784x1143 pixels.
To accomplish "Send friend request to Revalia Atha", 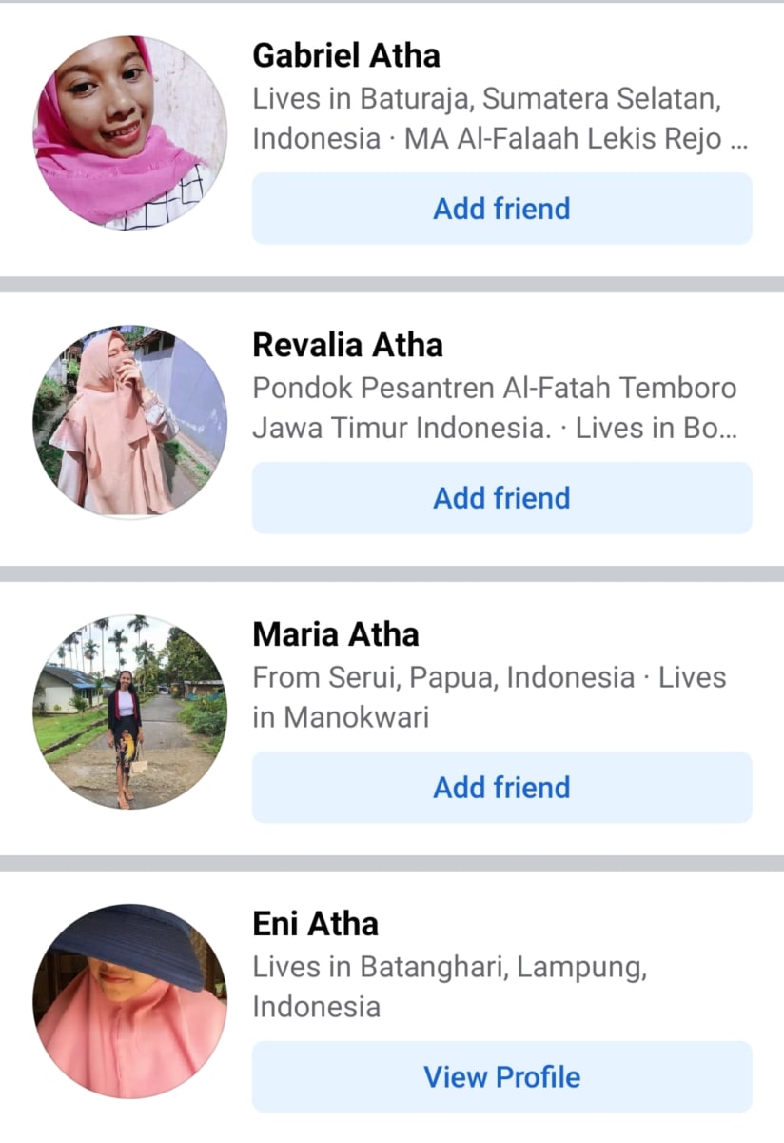I will point(501,498).
